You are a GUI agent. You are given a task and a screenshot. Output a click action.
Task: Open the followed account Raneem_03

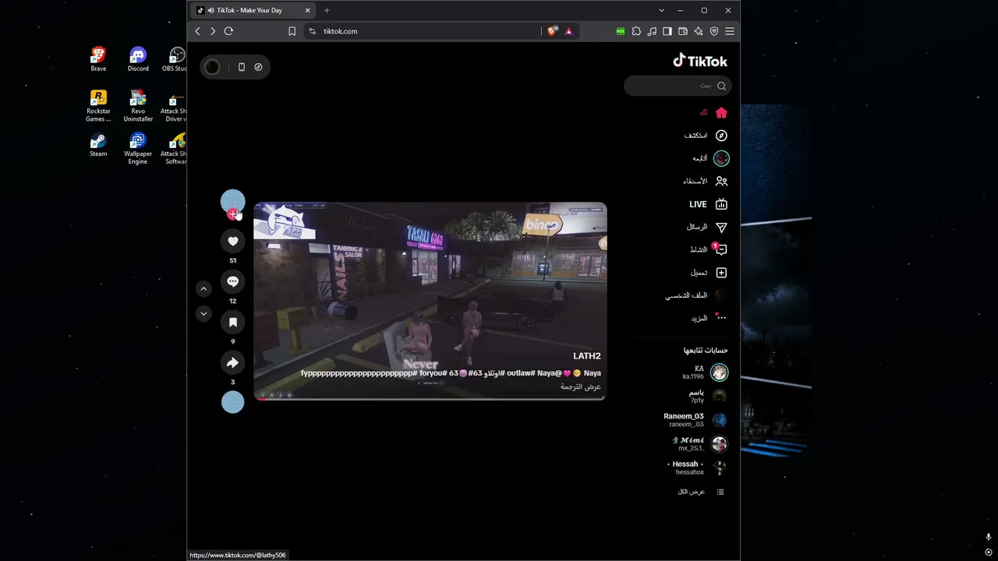[x=695, y=420]
